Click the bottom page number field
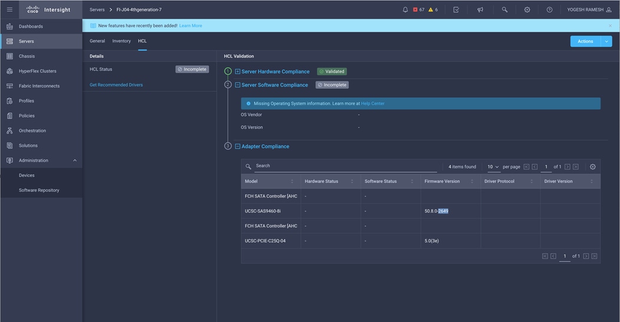The width and height of the screenshot is (620, 322). tap(565, 256)
